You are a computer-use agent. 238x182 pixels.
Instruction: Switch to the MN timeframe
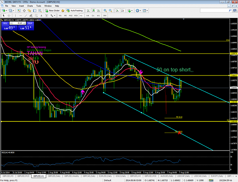[x=105, y=16]
